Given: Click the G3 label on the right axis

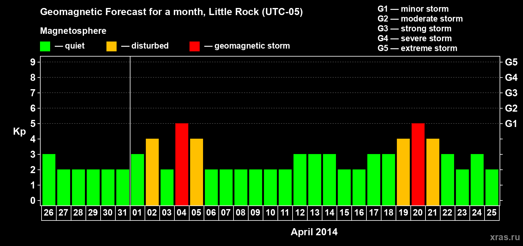Looking at the screenshot, I should (x=511, y=93).
